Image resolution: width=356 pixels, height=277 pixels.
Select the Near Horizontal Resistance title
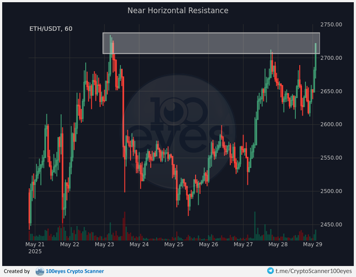click(x=178, y=10)
